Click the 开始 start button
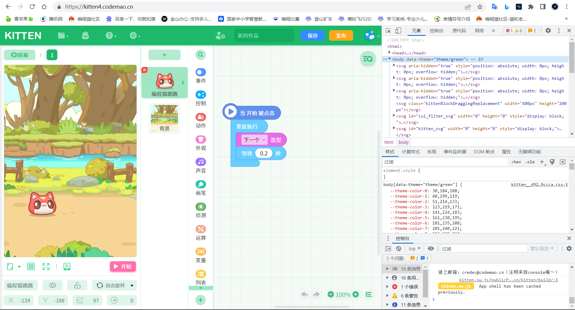The width and height of the screenshot is (575, 310). (x=123, y=266)
